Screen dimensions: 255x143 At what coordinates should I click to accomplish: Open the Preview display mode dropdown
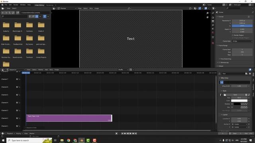click(67, 8)
